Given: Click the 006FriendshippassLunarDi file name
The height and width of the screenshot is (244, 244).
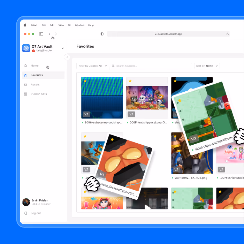Looking at the screenshot, I should tap(148, 122).
